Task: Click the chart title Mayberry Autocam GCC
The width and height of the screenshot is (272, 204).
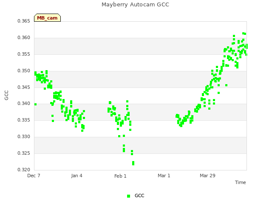Action: point(135,5)
